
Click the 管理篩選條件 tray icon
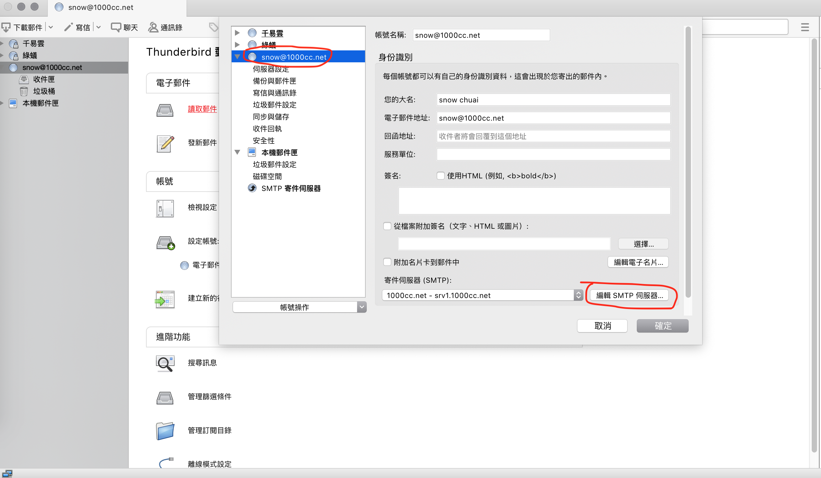click(165, 398)
